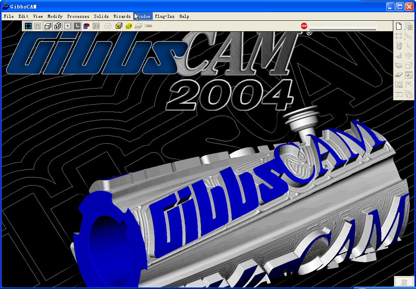
Task: Click the document to machine post icon
Action: 399,85
